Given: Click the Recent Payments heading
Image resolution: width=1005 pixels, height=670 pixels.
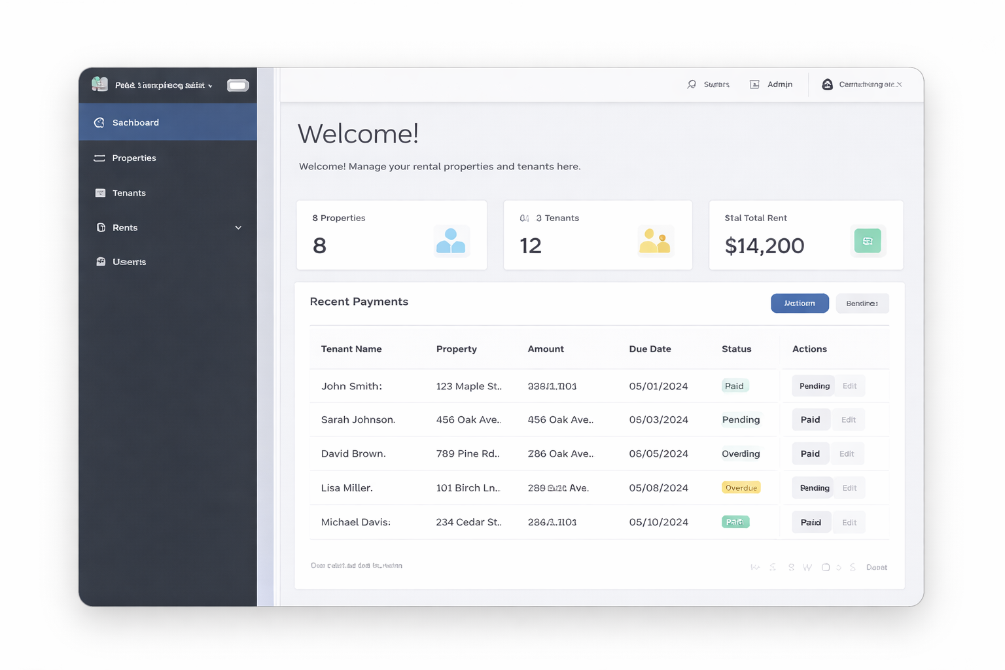Looking at the screenshot, I should click(x=359, y=302).
